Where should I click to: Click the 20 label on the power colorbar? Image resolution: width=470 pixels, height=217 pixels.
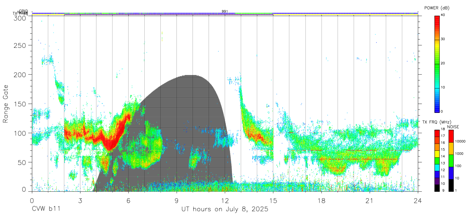click(x=443, y=63)
